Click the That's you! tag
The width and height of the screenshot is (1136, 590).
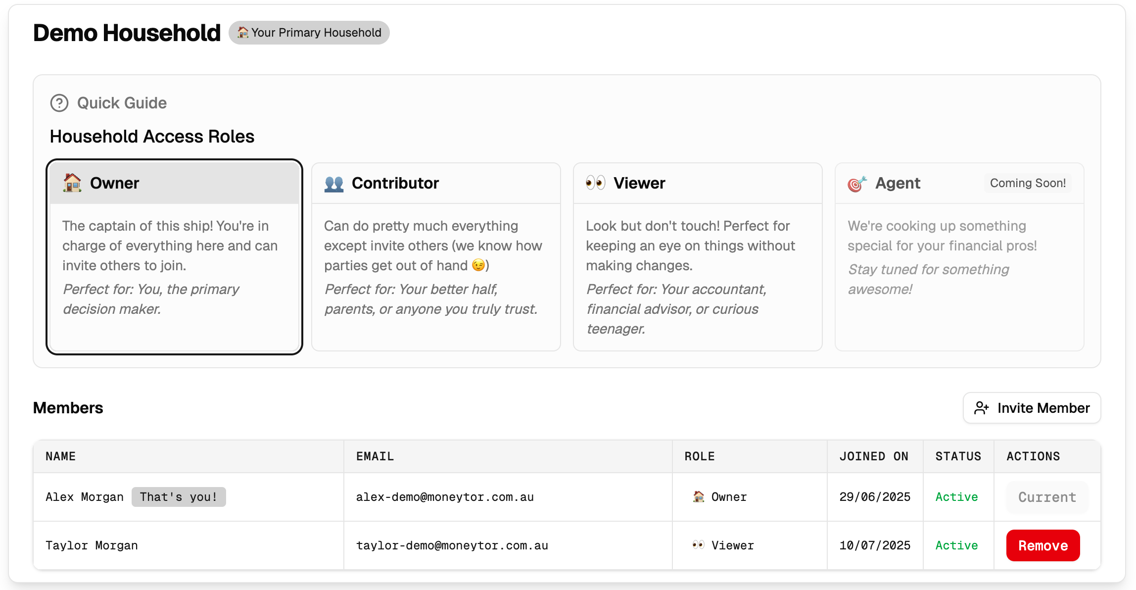click(179, 497)
